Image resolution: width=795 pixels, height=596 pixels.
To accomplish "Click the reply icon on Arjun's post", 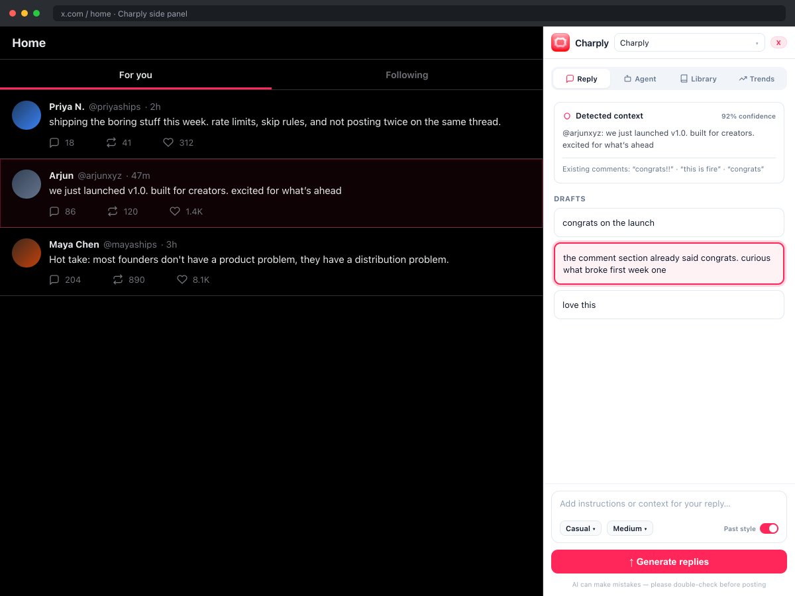I will pos(54,211).
